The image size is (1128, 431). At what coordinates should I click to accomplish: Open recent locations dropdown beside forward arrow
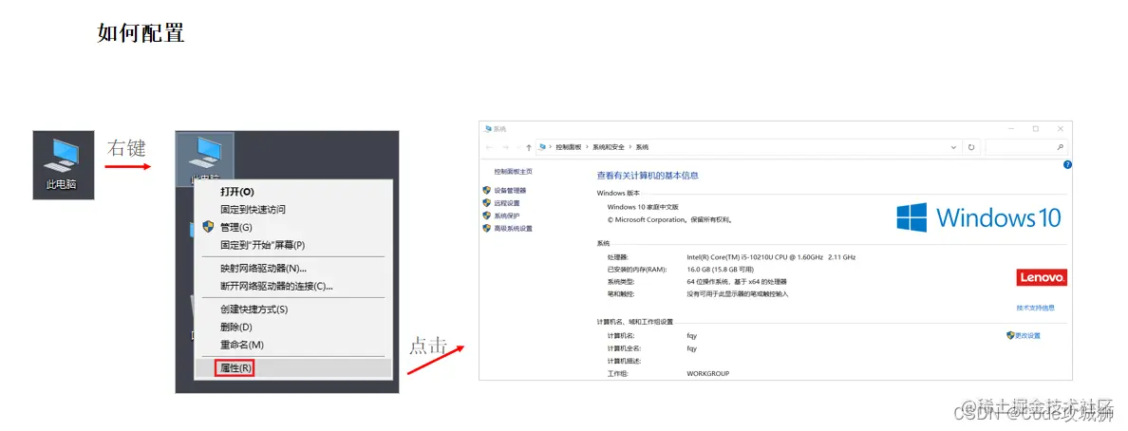[517, 147]
